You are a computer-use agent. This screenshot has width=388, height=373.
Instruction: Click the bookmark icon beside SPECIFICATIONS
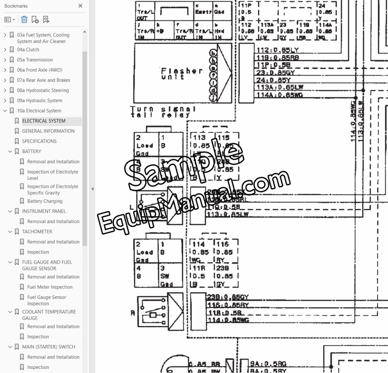(x=17, y=141)
